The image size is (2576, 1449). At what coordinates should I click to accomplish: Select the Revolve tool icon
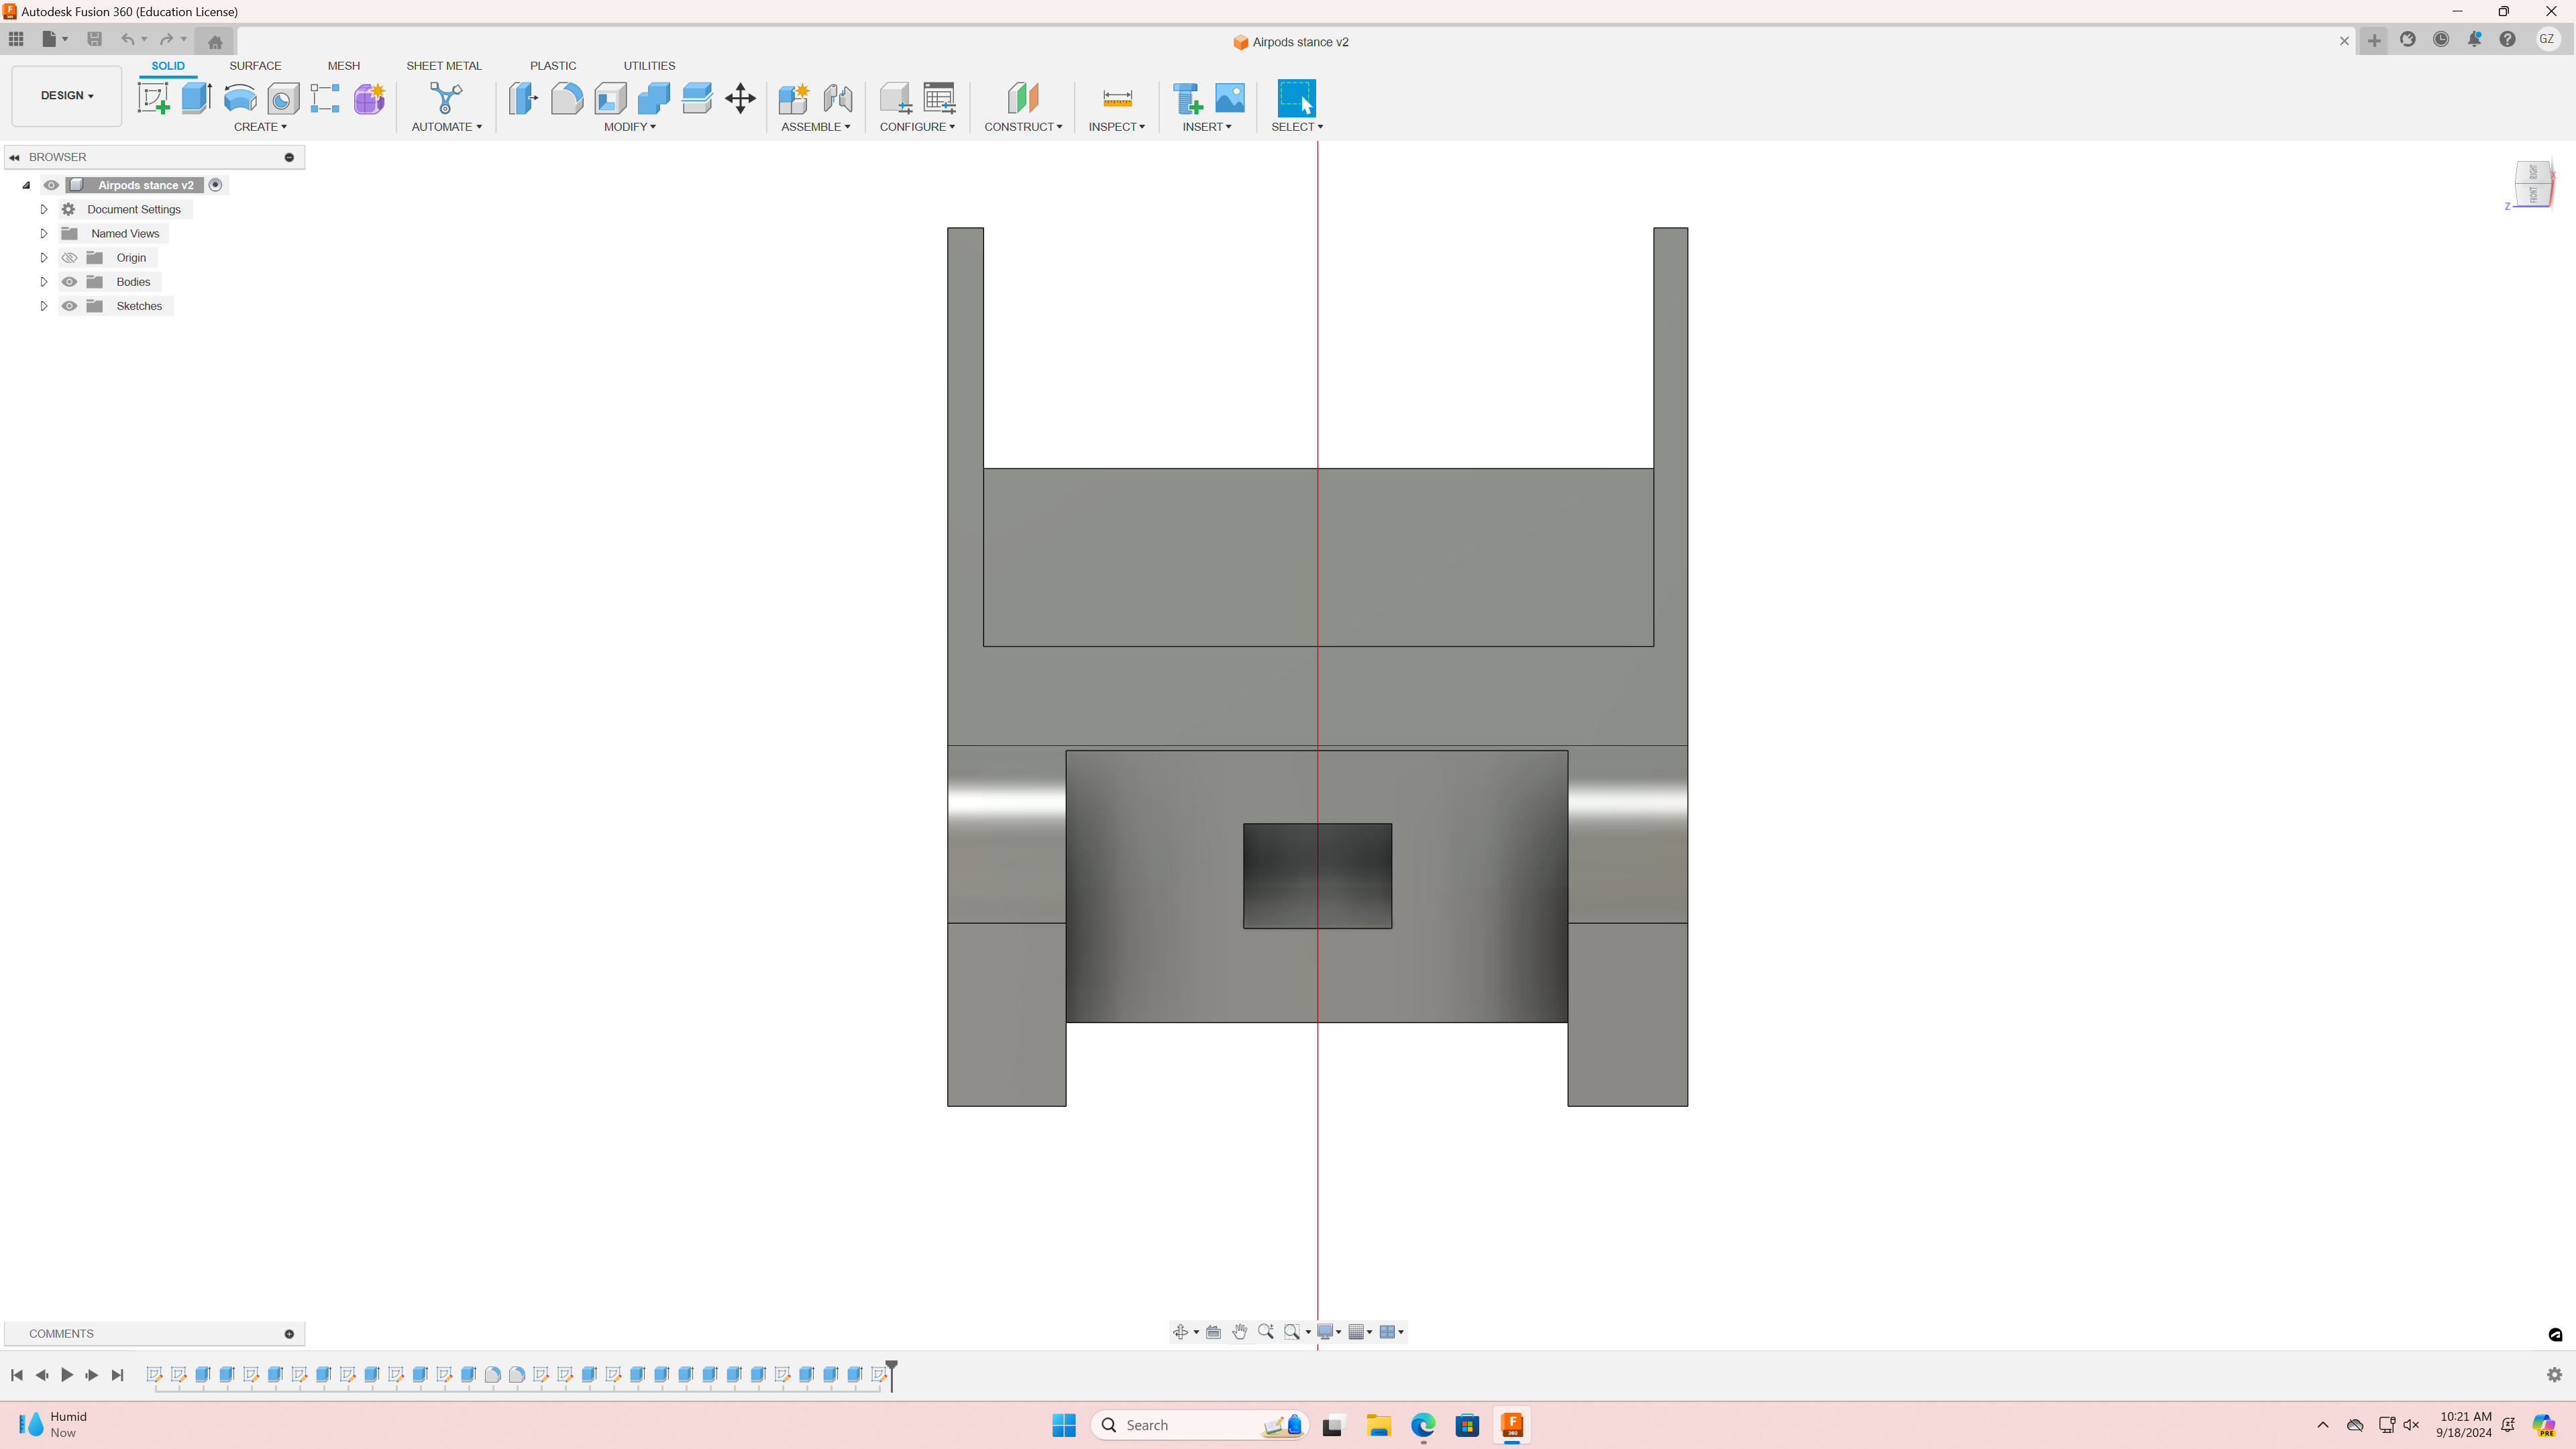[x=240, y=98]
